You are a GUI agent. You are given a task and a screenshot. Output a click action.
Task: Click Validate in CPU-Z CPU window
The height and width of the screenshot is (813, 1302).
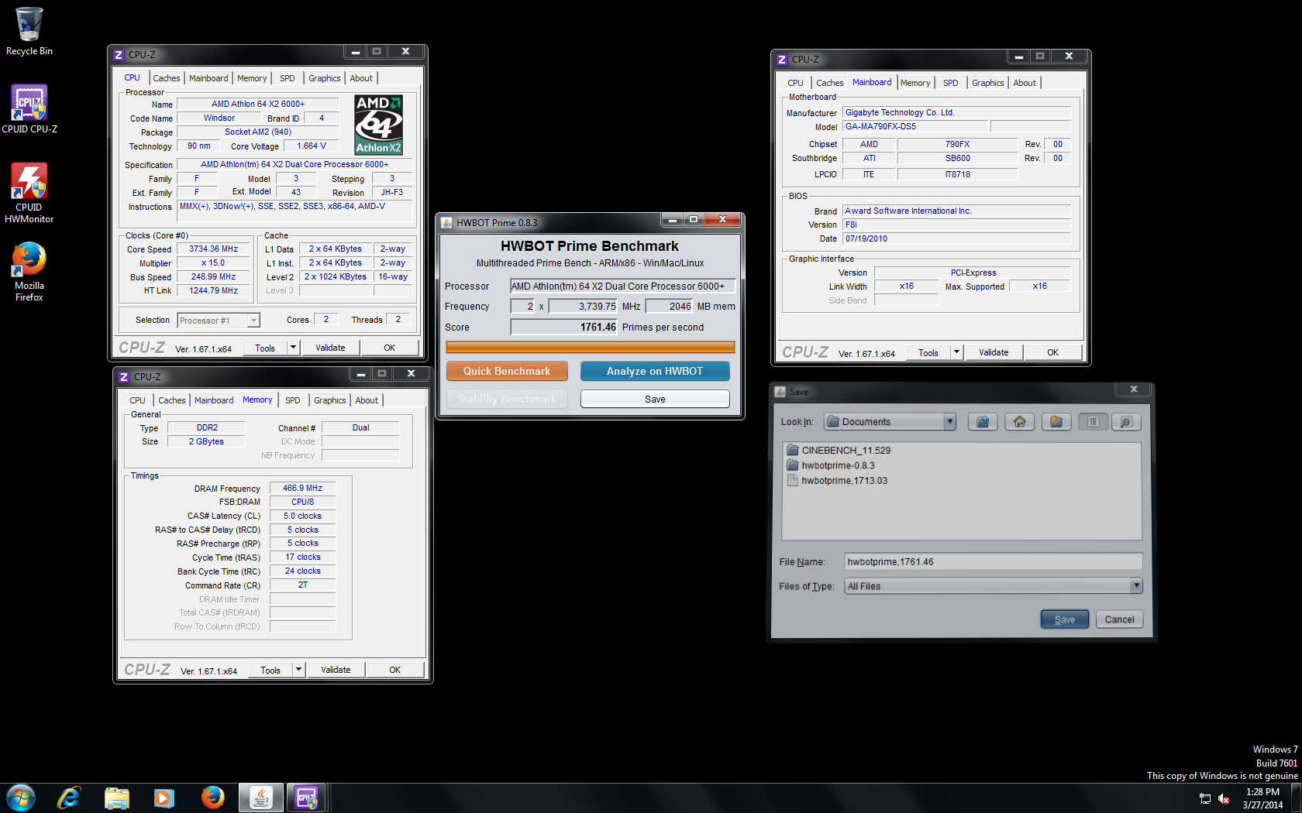pyautogui.click(x=330, y=348)
